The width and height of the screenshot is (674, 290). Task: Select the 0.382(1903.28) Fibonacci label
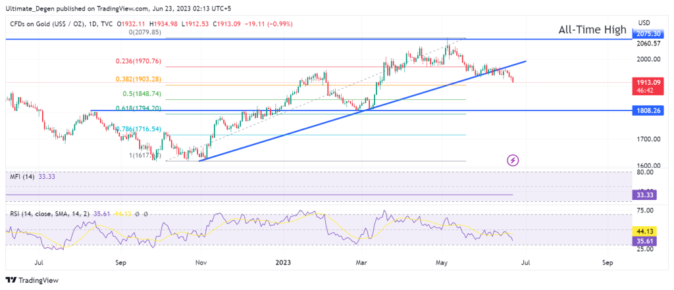138,80
